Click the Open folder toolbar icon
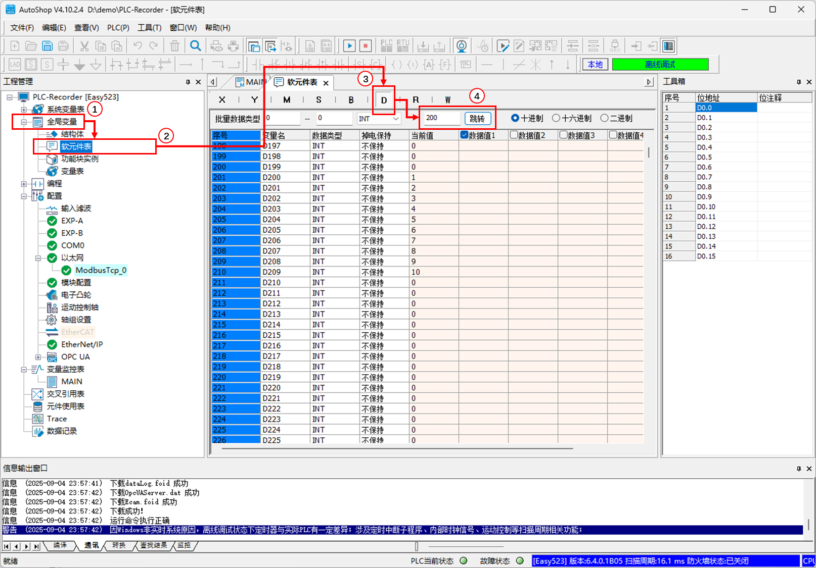Viewport: 816px width, 568px height. tap(31, 46)
